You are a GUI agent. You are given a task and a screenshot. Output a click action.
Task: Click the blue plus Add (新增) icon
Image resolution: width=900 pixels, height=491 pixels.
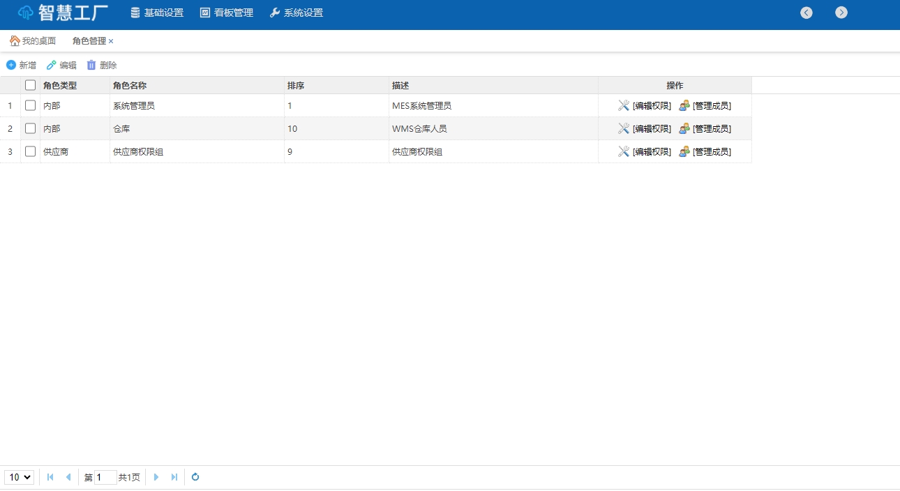11,65
